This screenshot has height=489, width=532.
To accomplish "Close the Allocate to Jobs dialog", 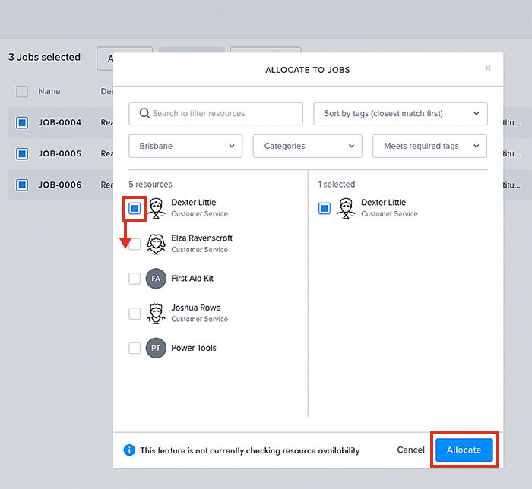I will [488, 68].
